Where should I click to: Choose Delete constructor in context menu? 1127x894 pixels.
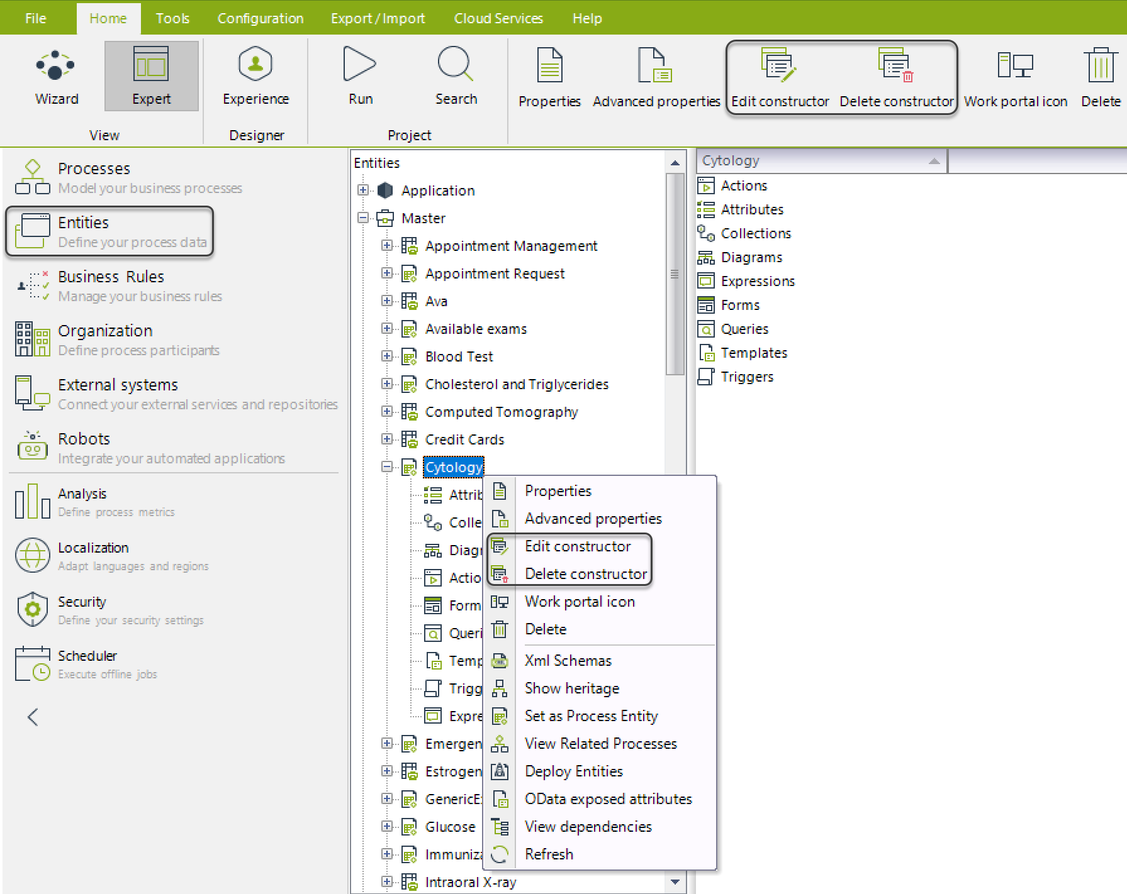(x=600, y=574)
